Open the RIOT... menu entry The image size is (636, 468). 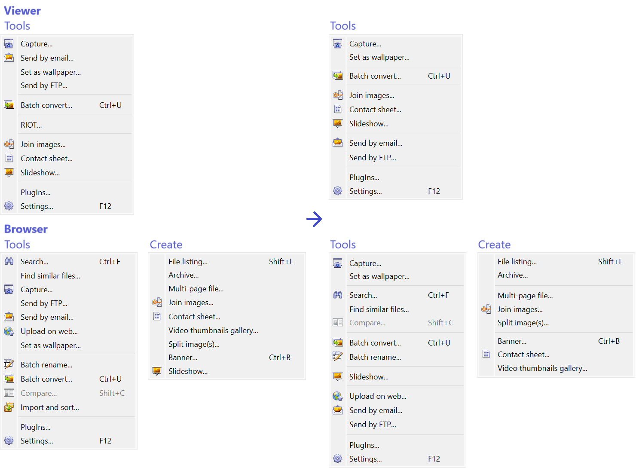[x=31, y=125]
